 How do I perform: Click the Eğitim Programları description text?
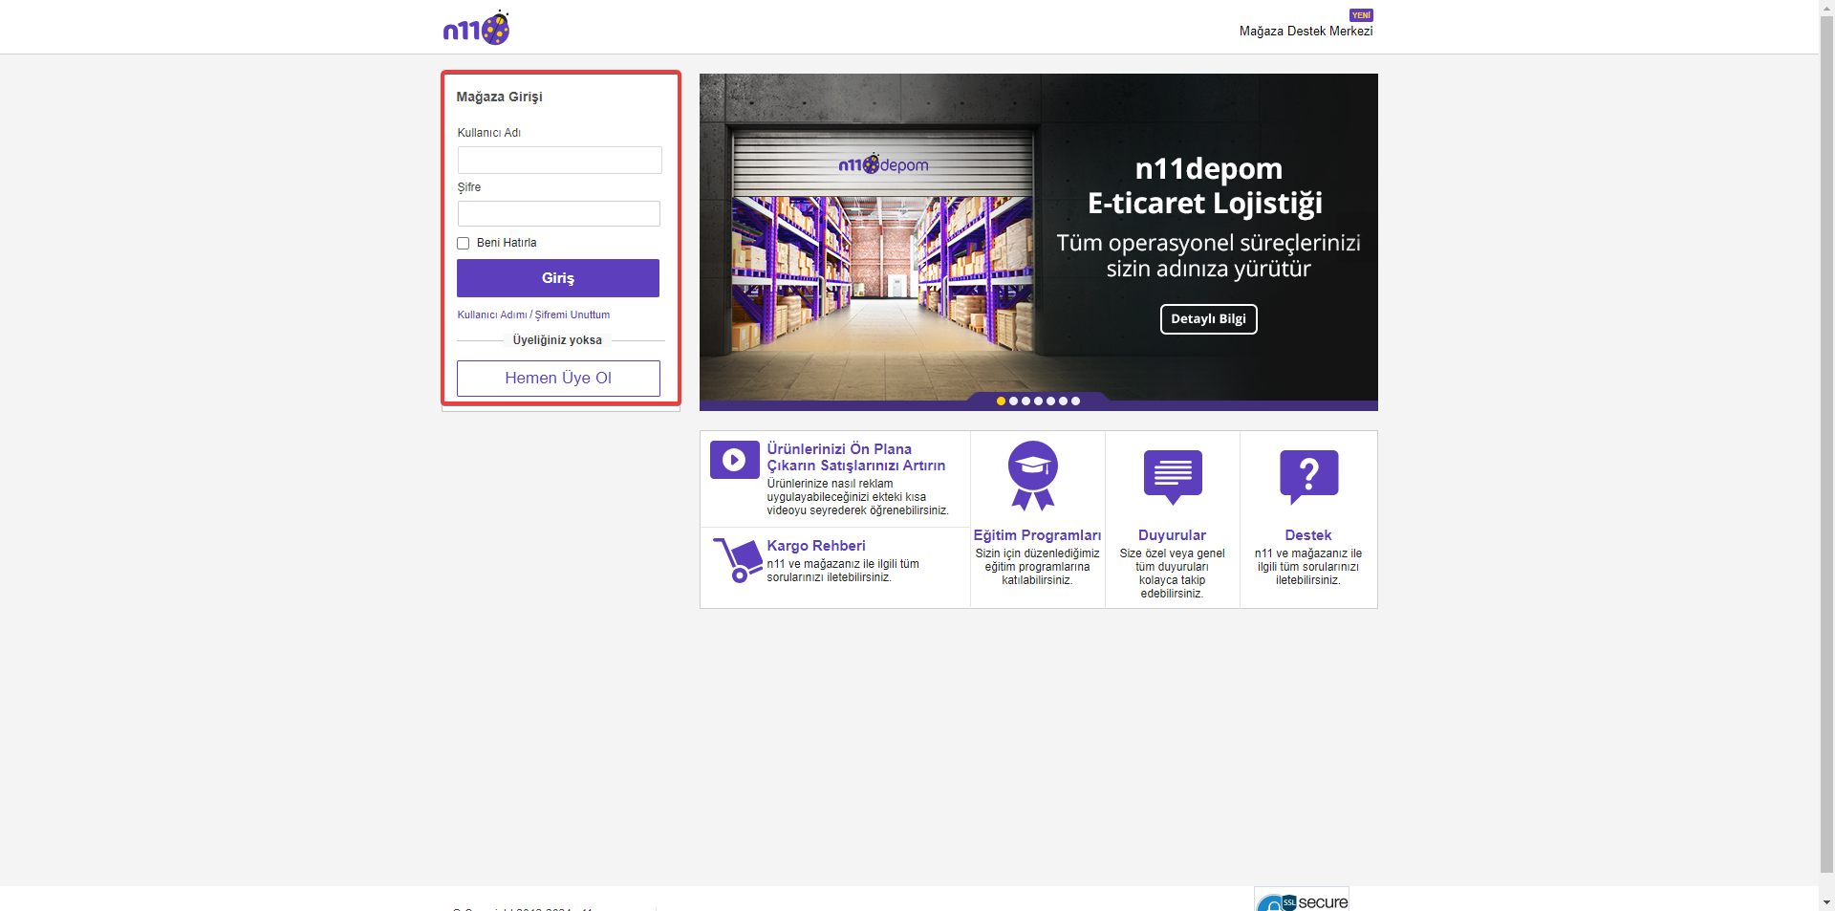point(1037,567)
